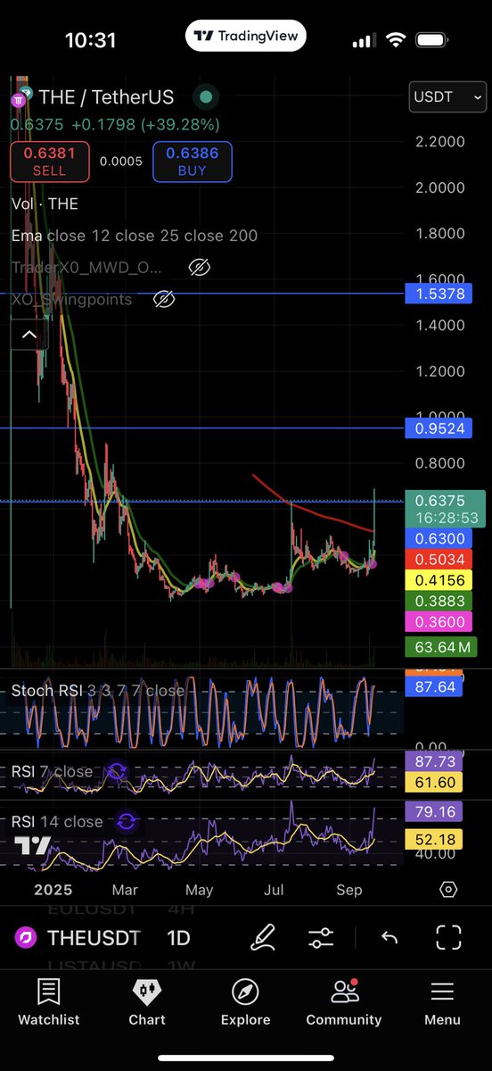Open the drawing tools pencil icon

[263, 938]
